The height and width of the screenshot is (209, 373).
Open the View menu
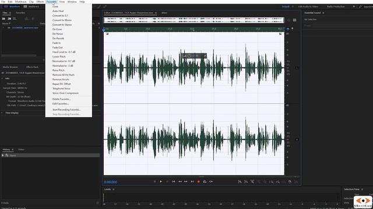(x=62, y=2)
